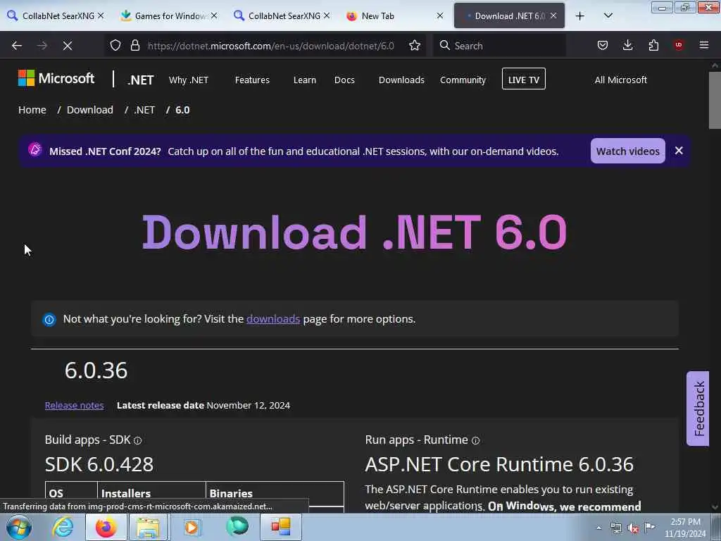Click the Firefox taskbar icon
The image size is (721, 541).
[x=106, y=528]
